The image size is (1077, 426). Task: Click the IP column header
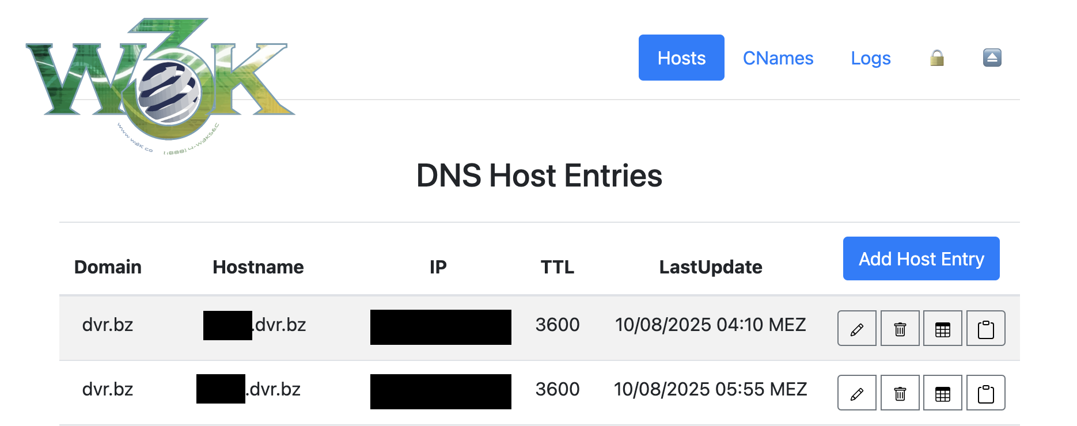[x=438, y=267]
